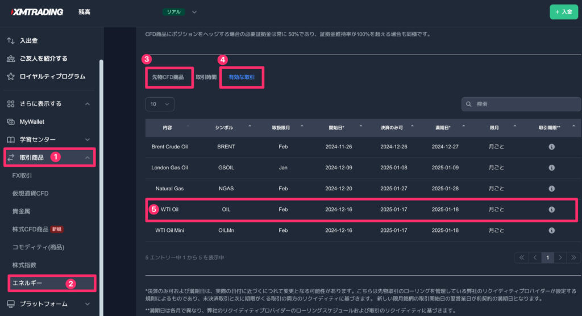This screenshot has width=582, height=316.
Task: Click the search magnifier icon
Action: tap(468, 104)
